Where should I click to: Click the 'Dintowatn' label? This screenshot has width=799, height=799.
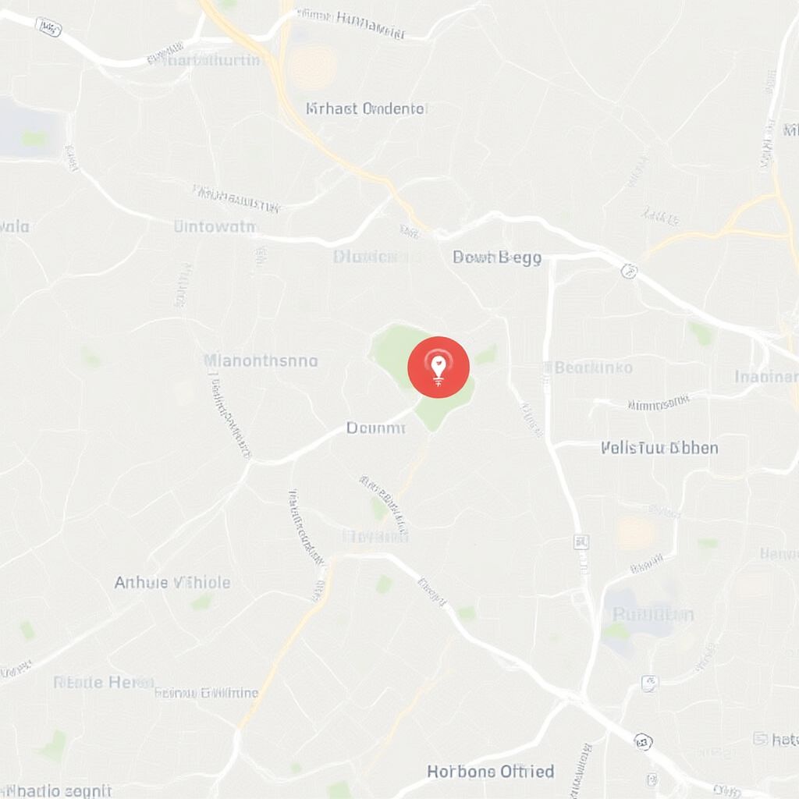coord(214,226)
